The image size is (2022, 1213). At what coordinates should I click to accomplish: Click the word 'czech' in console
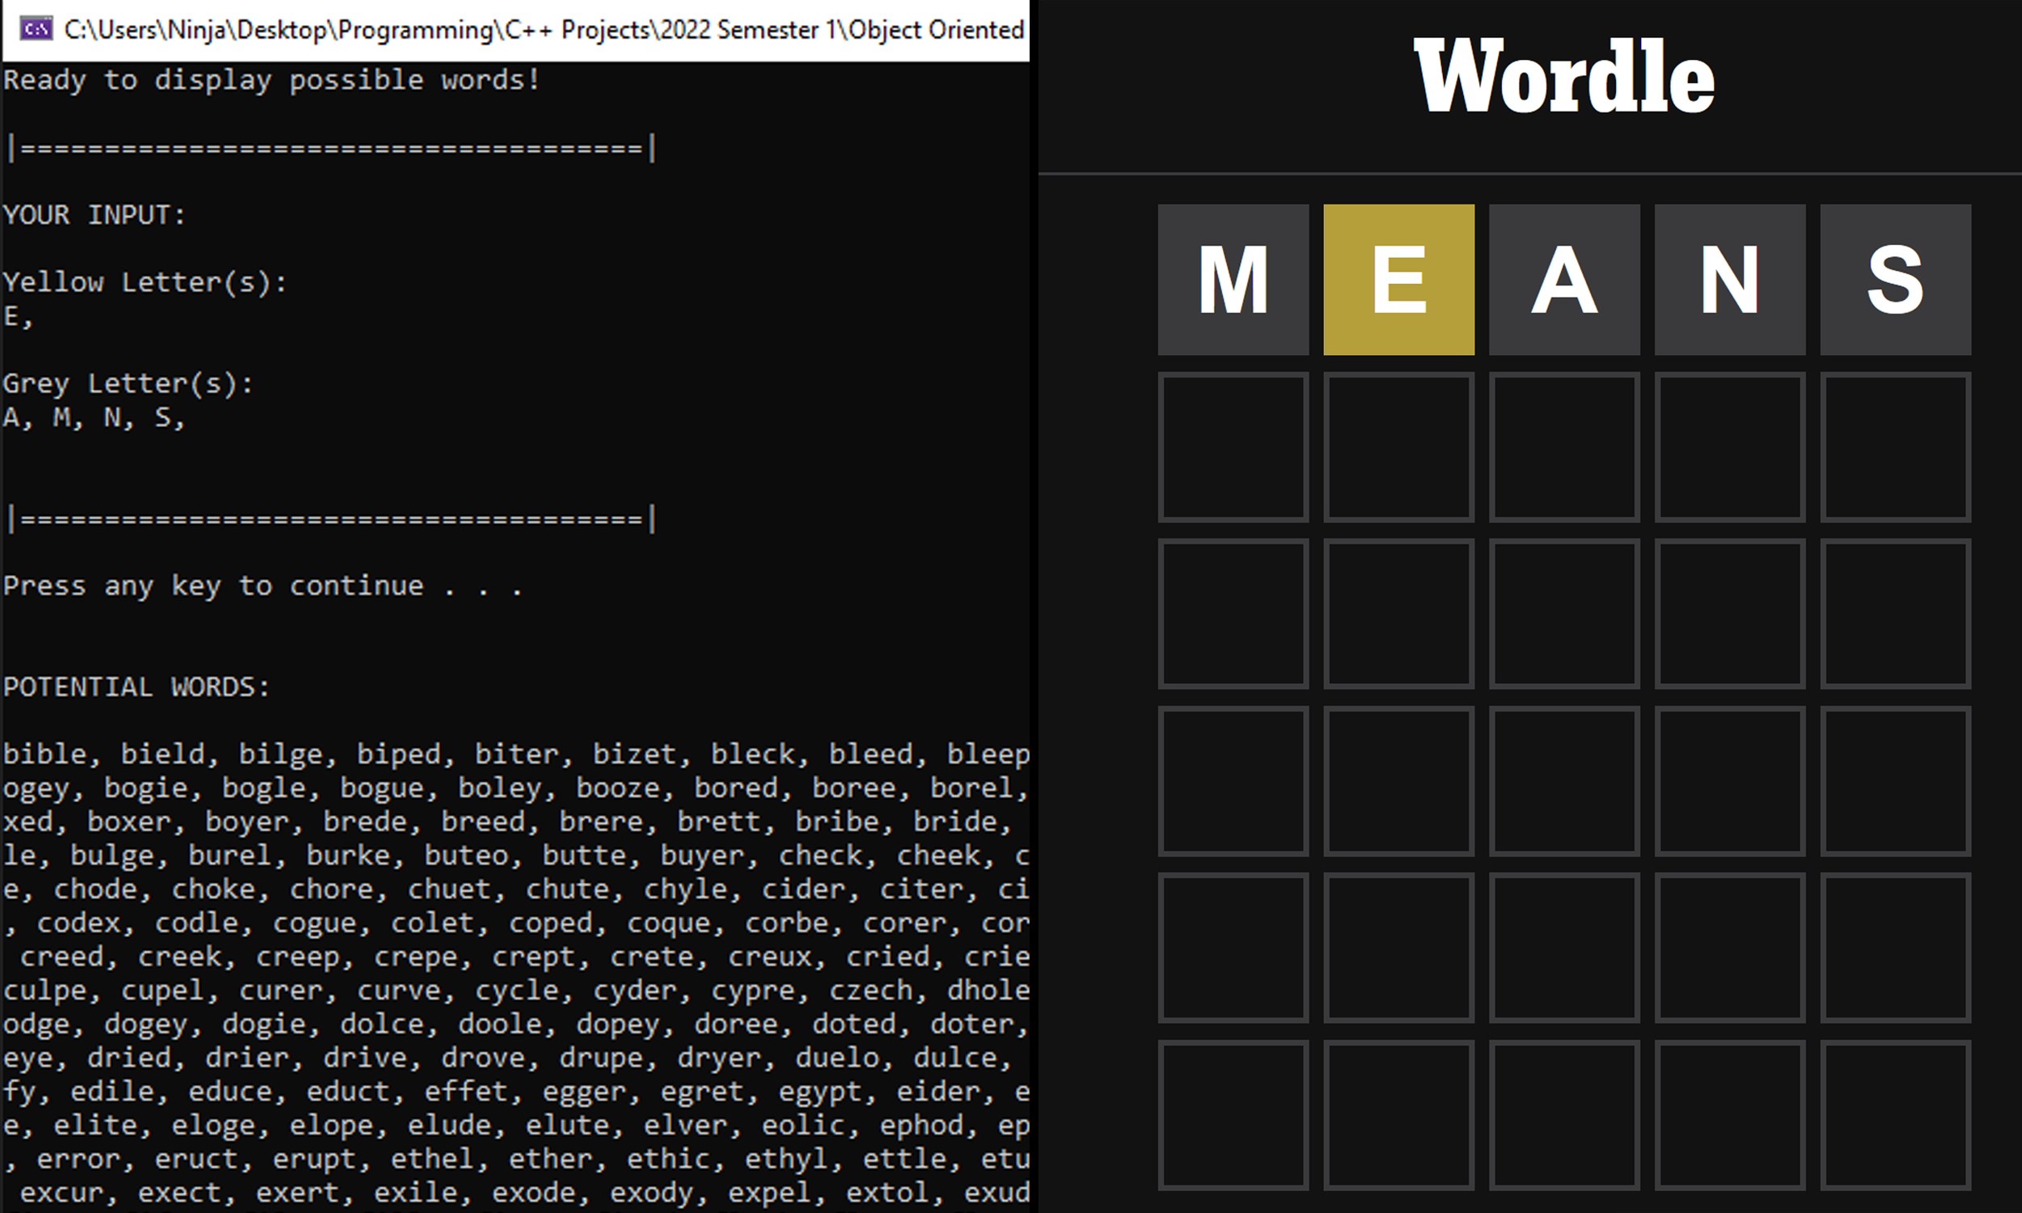(870, 990)
